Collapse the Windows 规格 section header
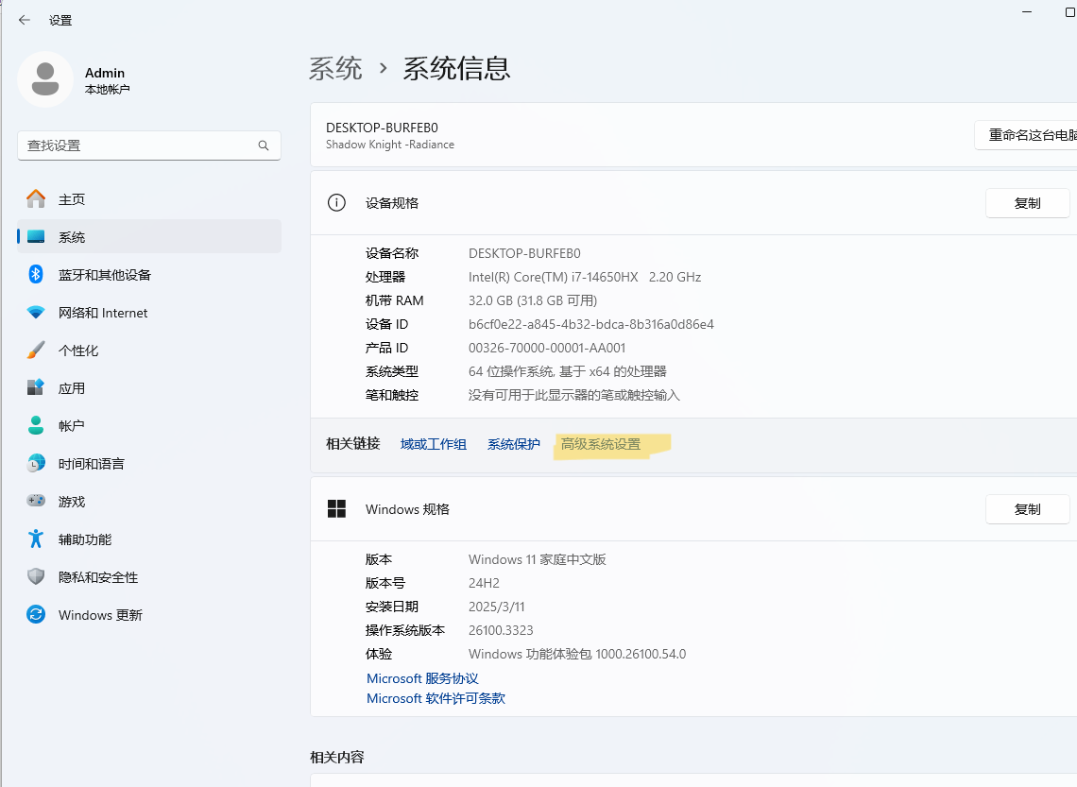Viewport: 1077px width, 787px height. point(693,509)
